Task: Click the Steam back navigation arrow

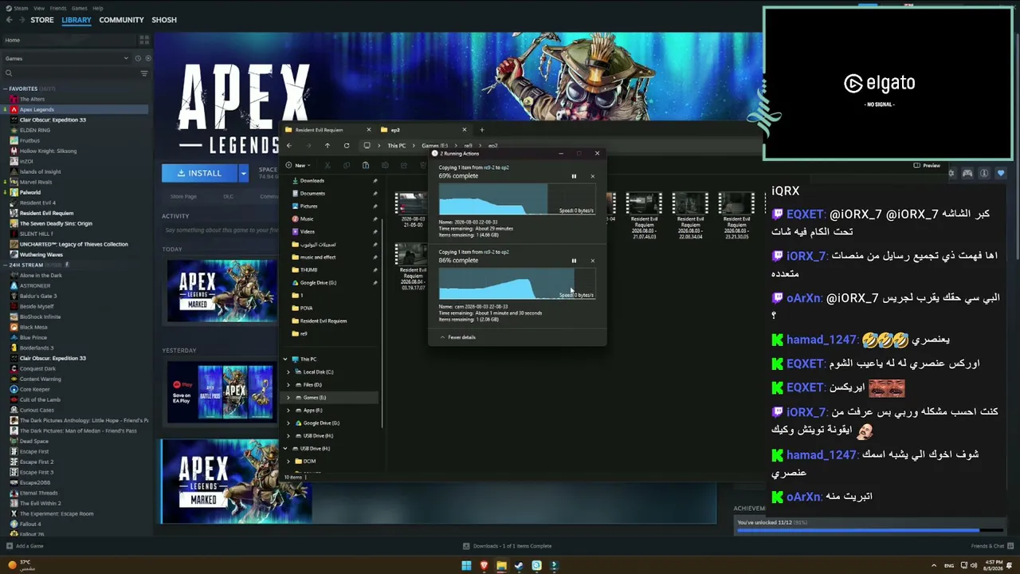Action: 10,20
